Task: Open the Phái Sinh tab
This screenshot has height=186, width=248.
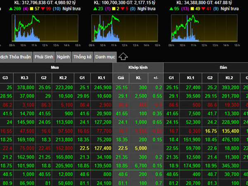Action: (44, 57)
